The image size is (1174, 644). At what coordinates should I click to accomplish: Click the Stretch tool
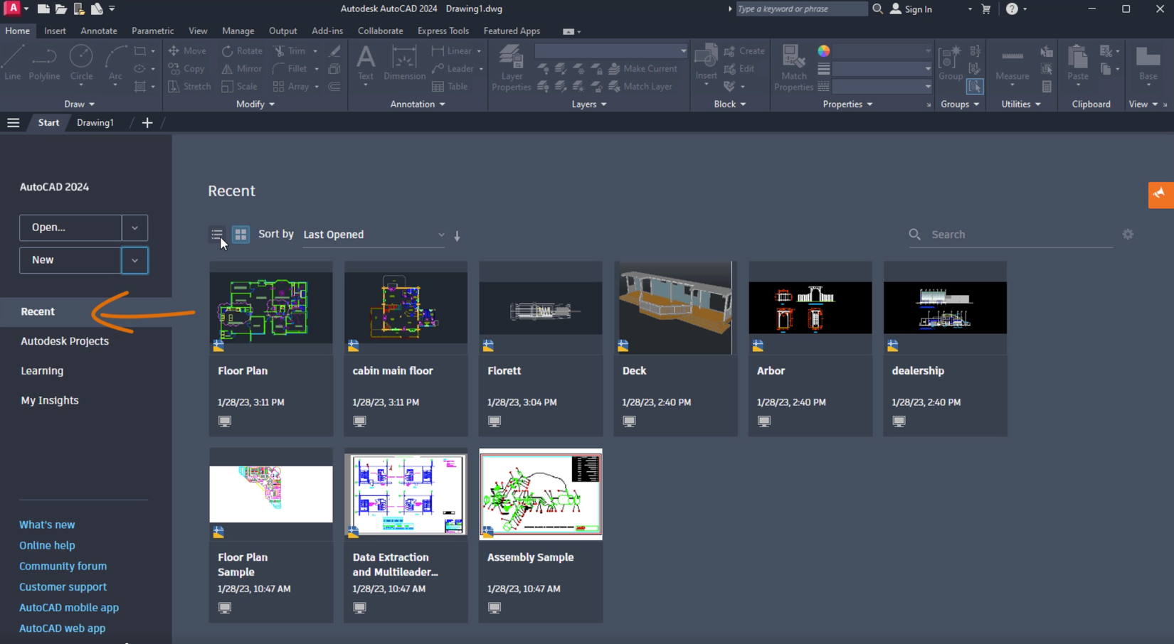(189, 87)
